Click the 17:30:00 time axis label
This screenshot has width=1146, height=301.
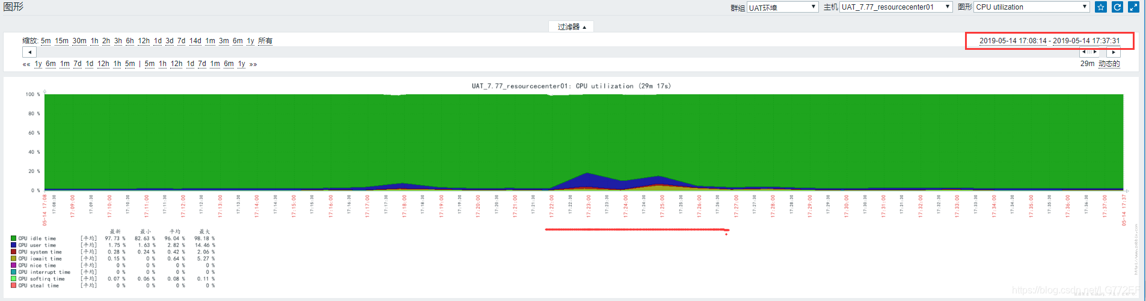point(847,206)
